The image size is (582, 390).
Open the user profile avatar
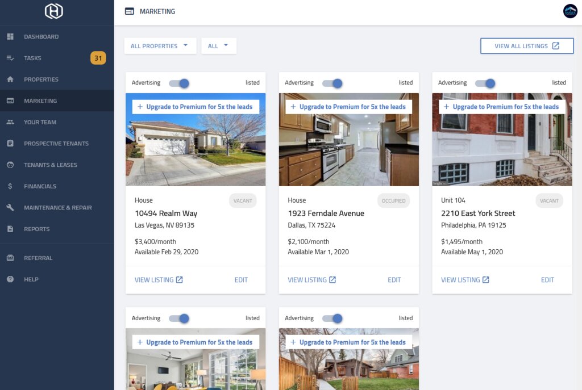[x=570, y=11]
